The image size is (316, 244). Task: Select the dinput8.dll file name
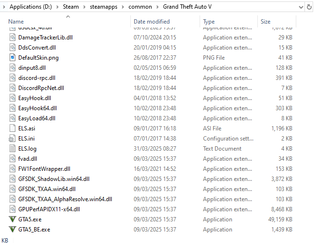(x=32, y=68)
